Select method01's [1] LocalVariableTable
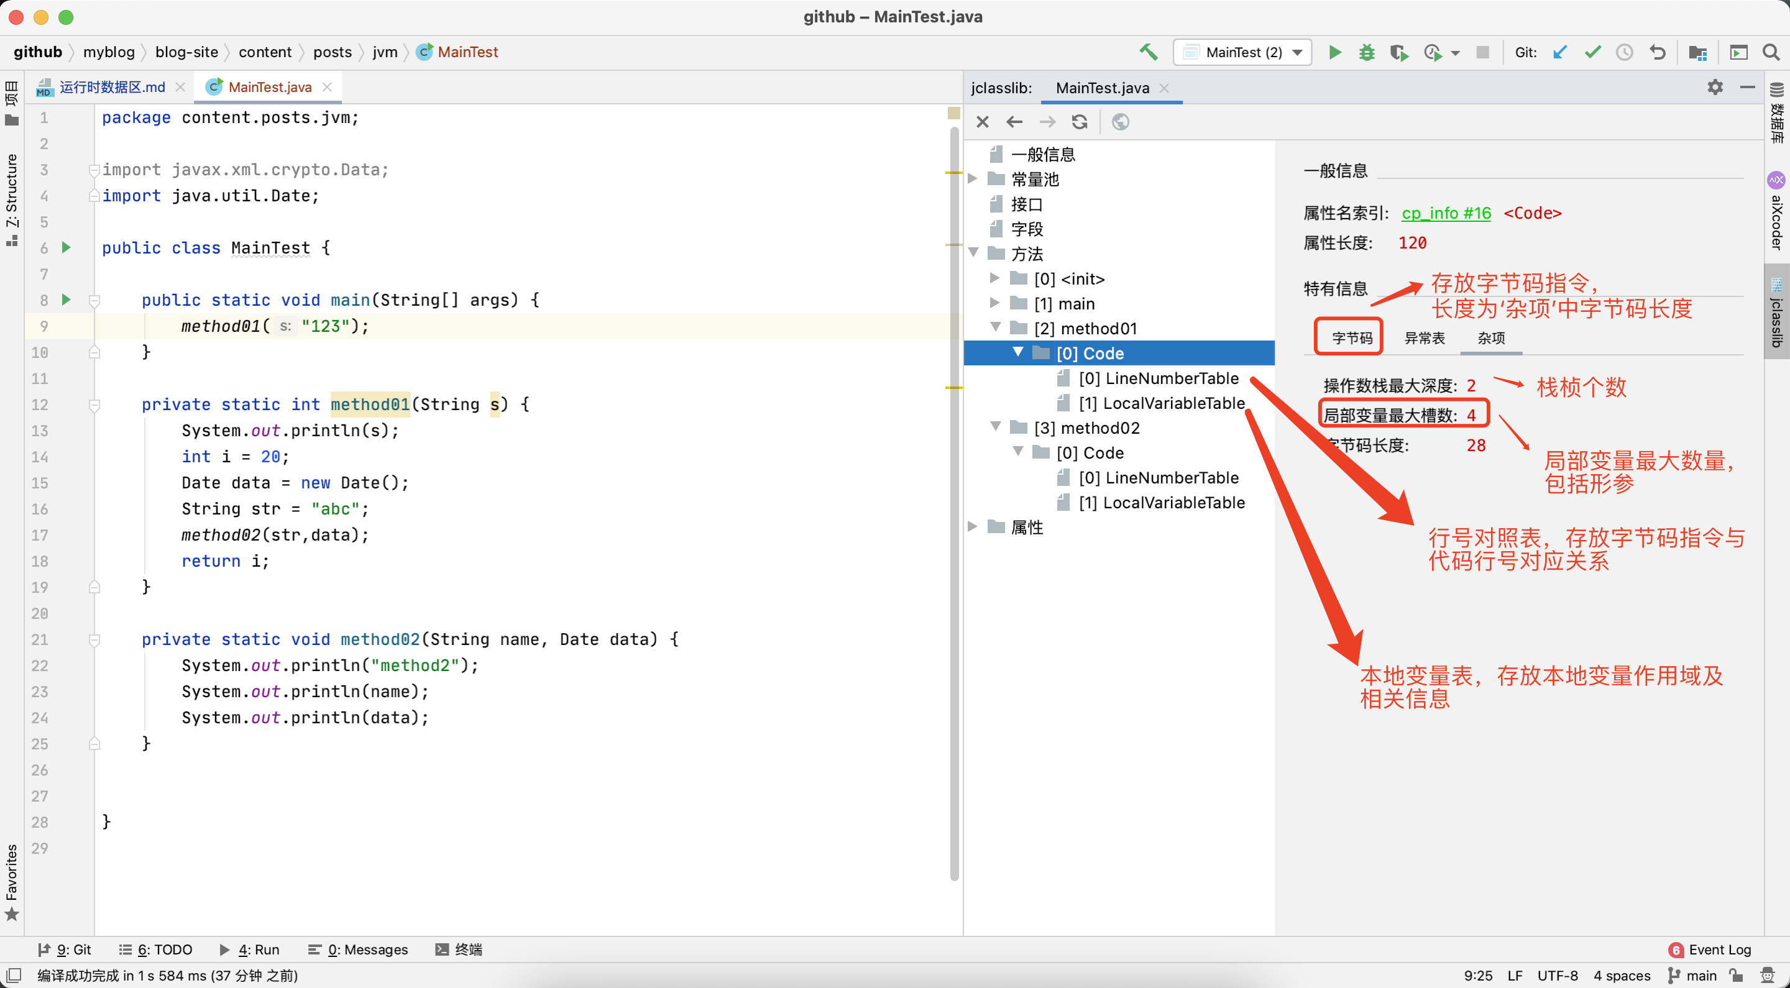The width and height of the screenshot is (1790, 988). click(x=1160, y=403)
